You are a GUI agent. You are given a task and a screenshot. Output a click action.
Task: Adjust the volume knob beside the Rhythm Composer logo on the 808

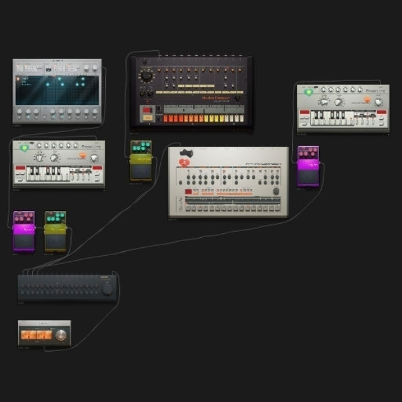[238, 98]
